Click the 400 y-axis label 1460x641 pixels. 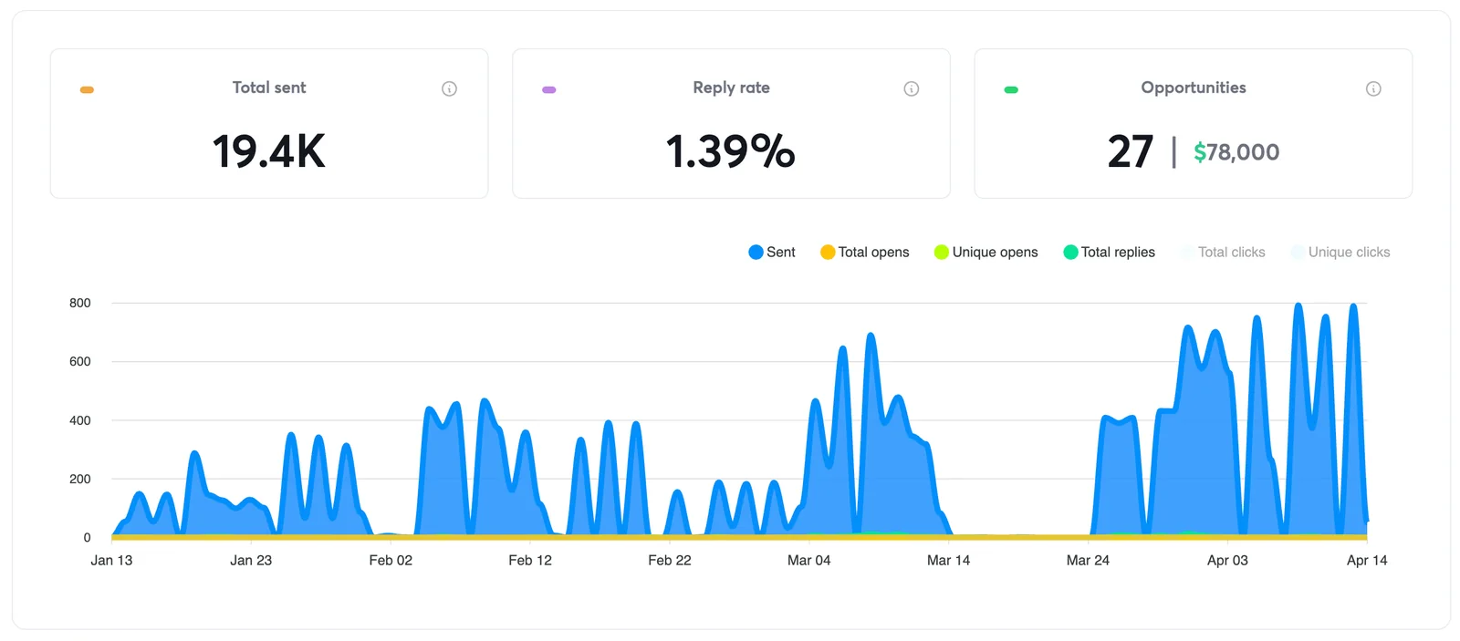[80, 420]
